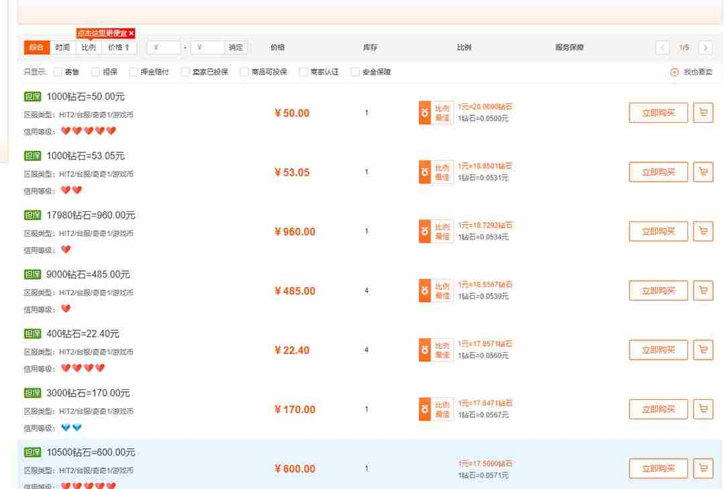Open the 我也要卖 link
725x489 pixels.
[697, 72]
